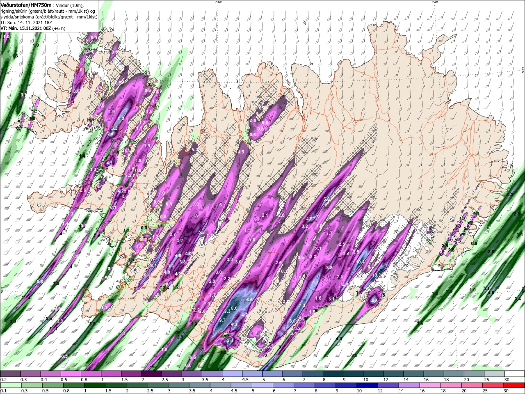Click rain legend swatch between 5 and 6
This screenshot has height=394, width=525.
point(262,385)
